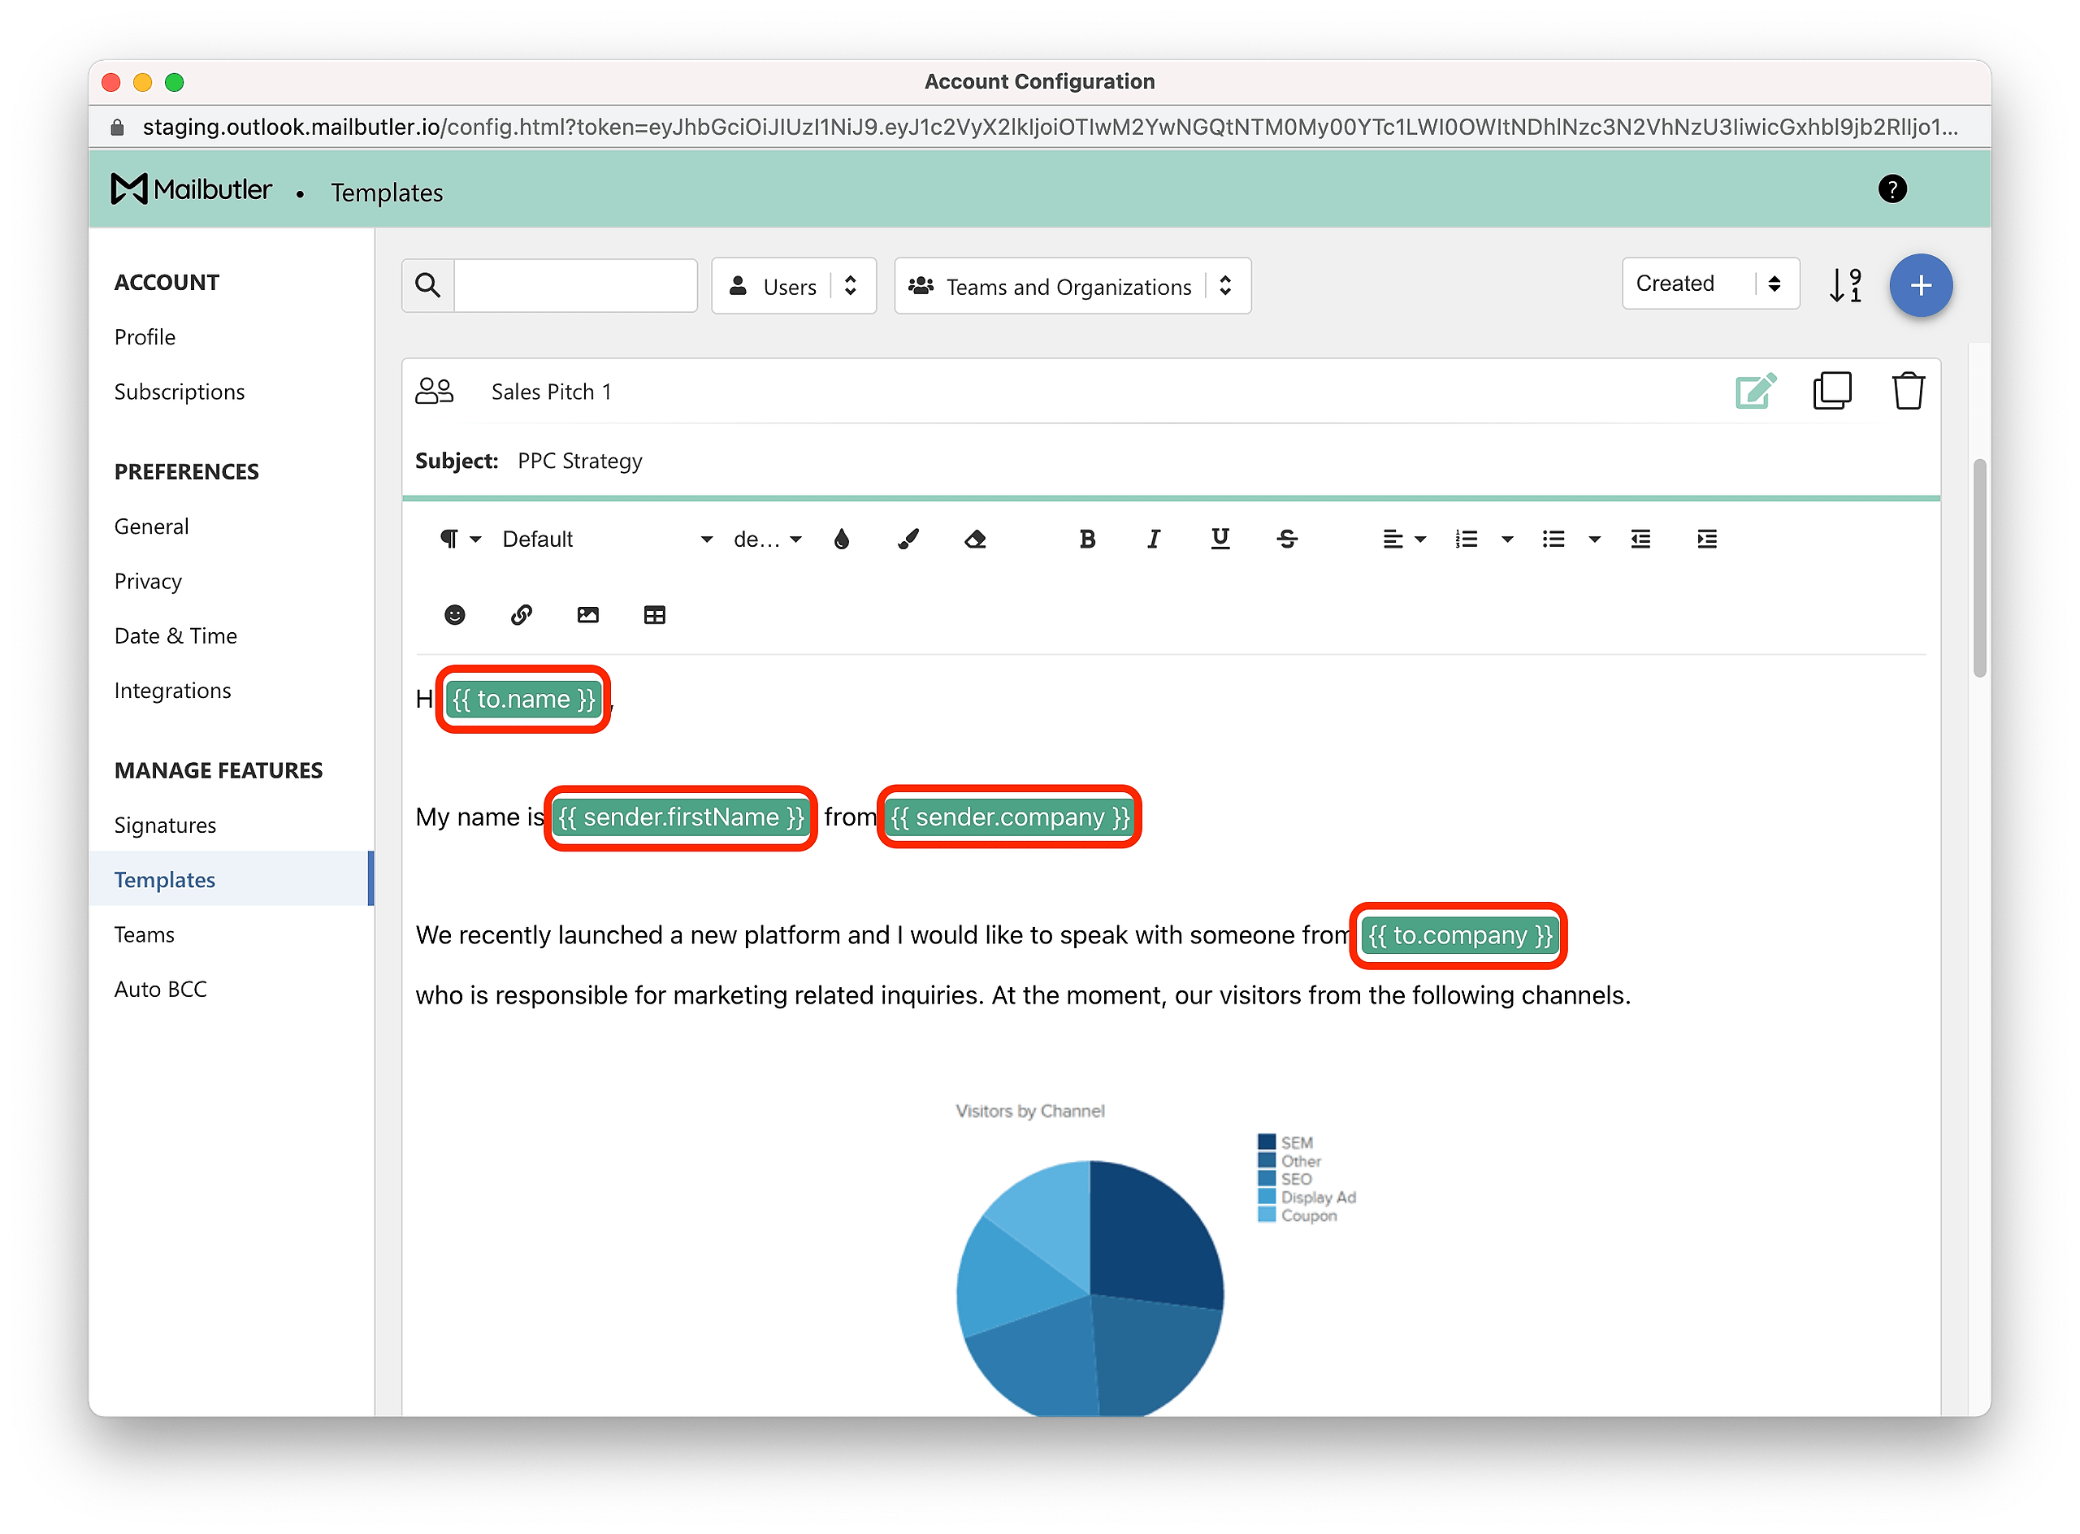Click the edit template pencil icon
The width and height of the screenshot is (2080, 1534).
pyautogui.click(x=1755, y=391)
